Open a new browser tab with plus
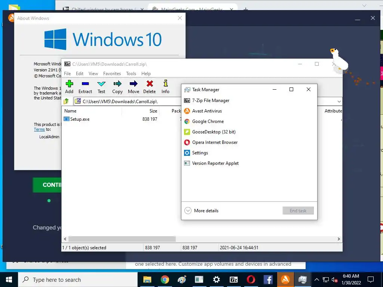 [x=246, y=9]
